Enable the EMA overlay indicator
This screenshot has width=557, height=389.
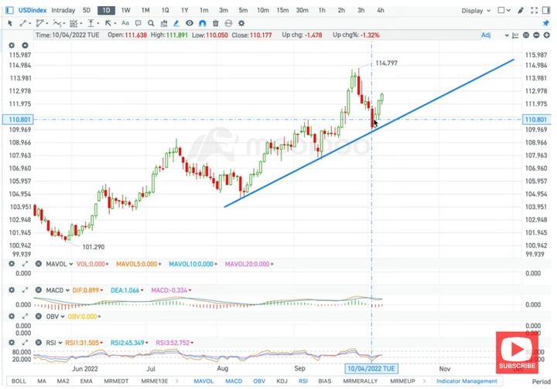pos(87,381)
